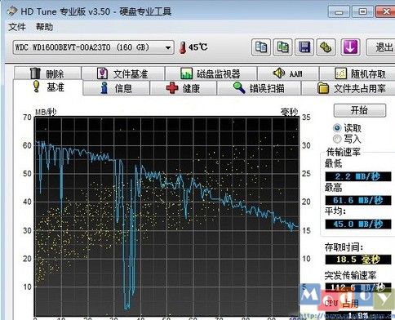The image size is (395, 320).
Task: Click the 退出 exit button
Action: click(x=381, y=47)
